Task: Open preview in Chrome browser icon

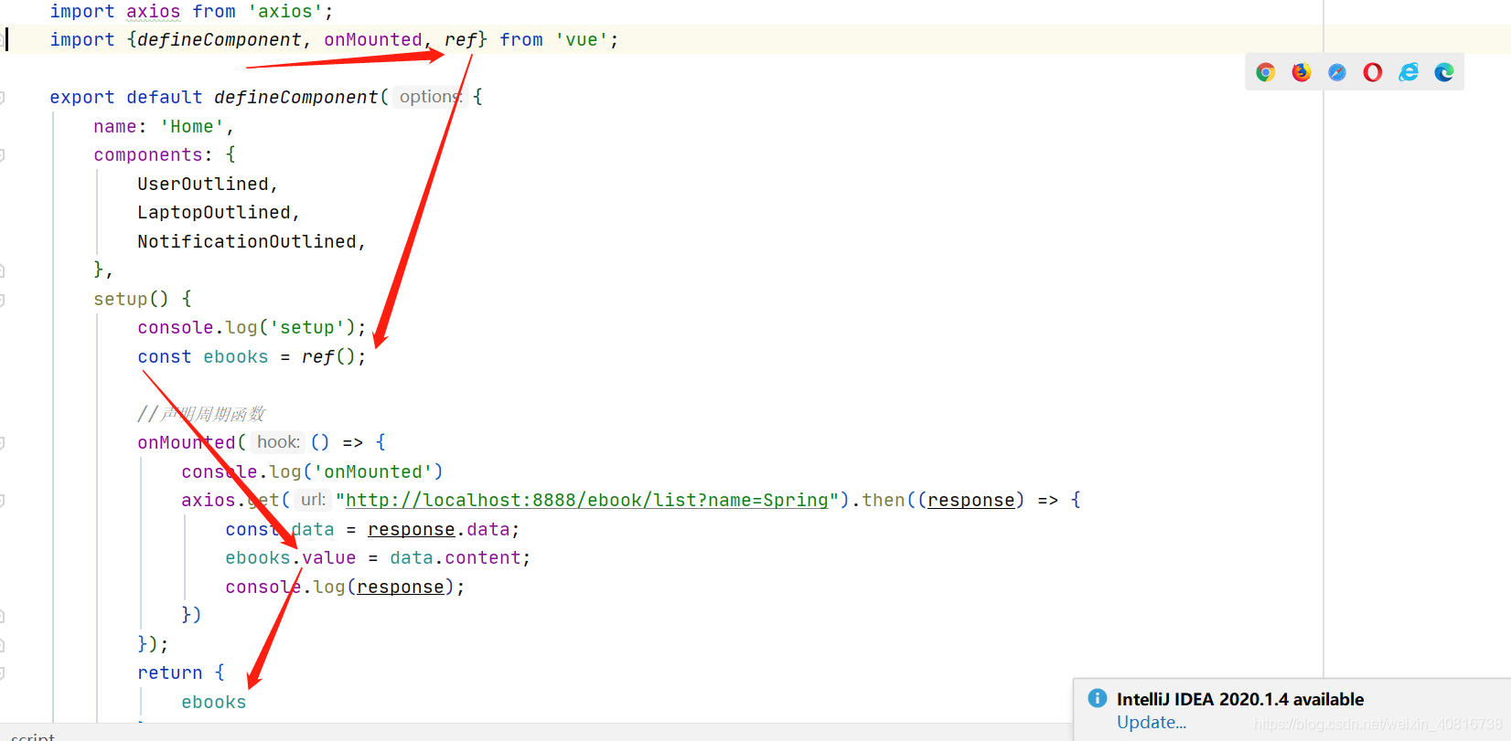Action: [1266, 72]
